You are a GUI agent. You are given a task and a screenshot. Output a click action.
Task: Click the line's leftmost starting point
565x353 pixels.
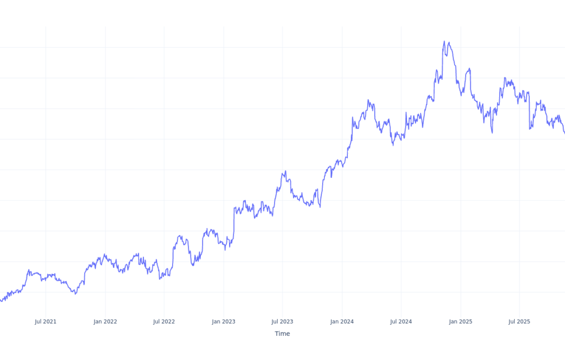[x=1, y=300]
